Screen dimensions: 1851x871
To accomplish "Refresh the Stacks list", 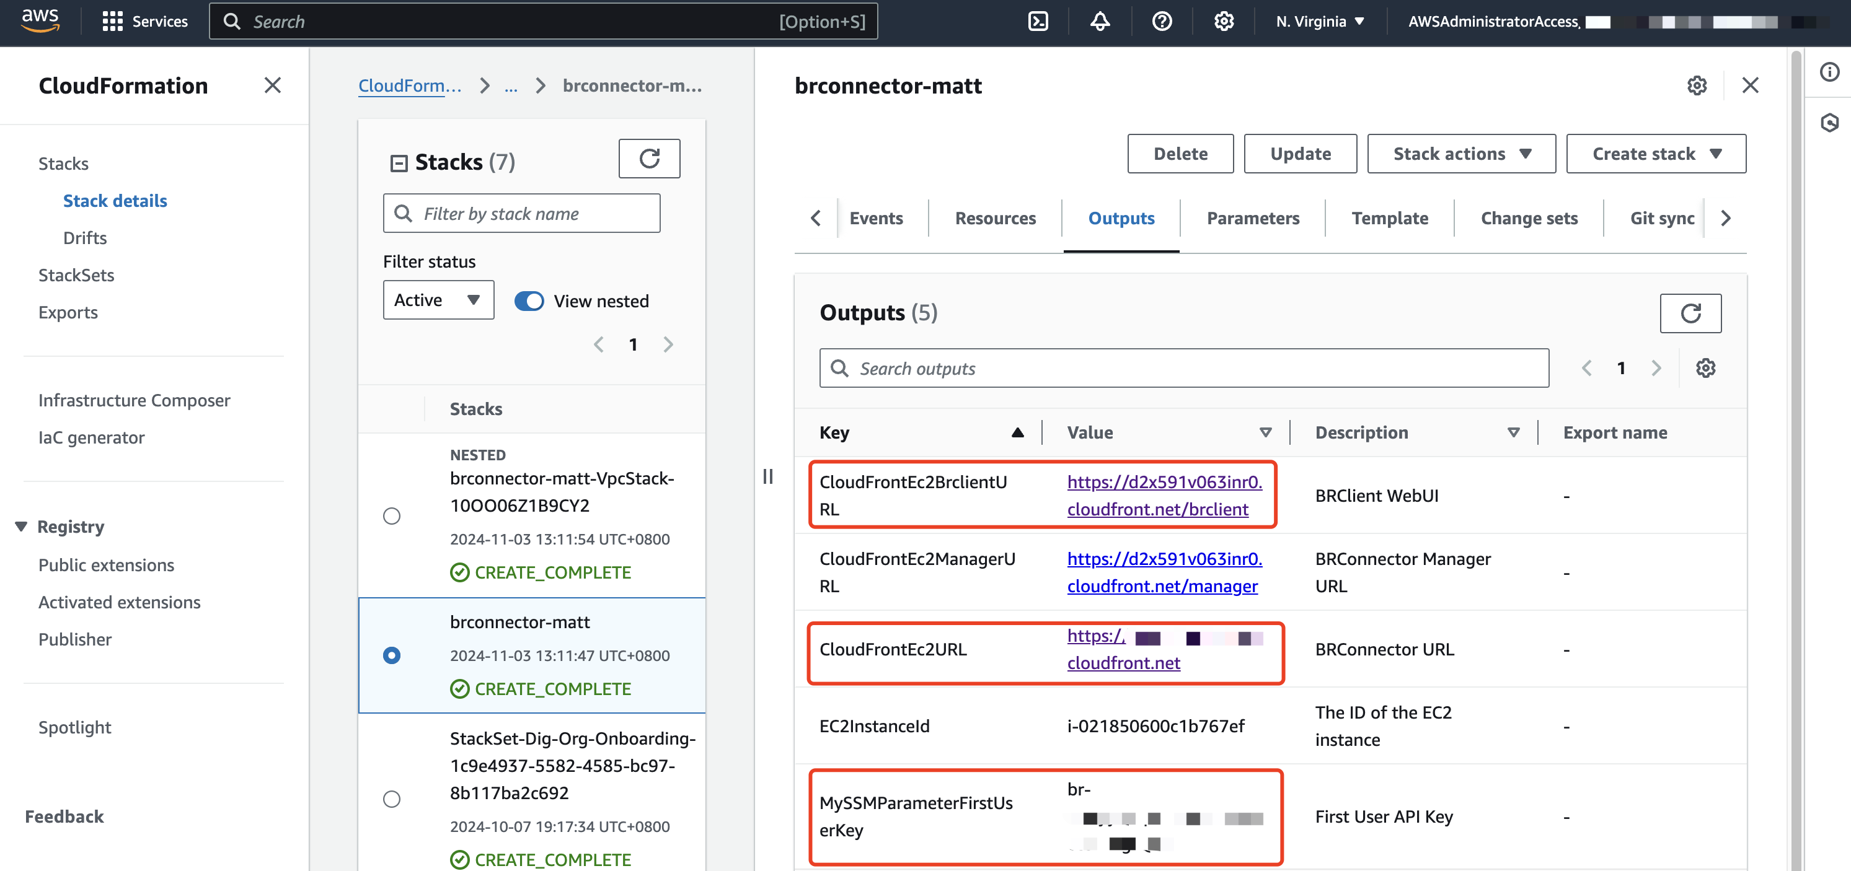I will (649, 159).
